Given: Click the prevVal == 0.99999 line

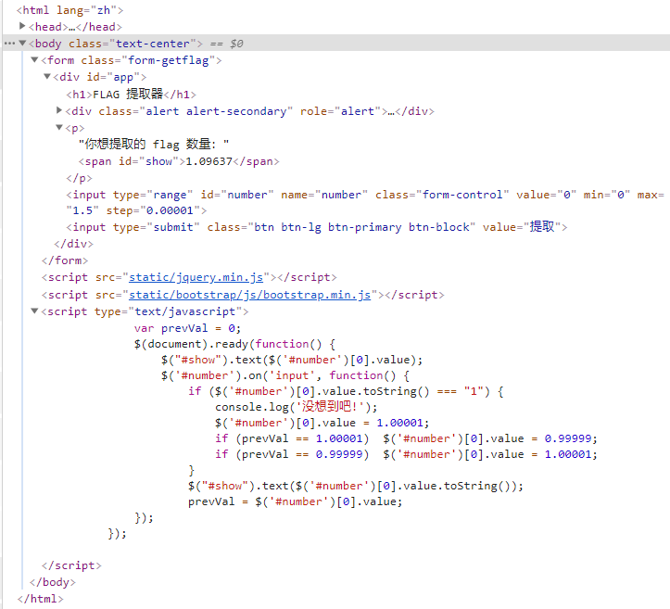Looking at the screenshot, I should (406, 454).
